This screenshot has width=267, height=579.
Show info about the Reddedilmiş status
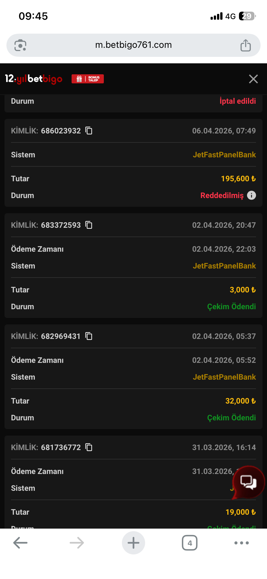coord(252,195)
